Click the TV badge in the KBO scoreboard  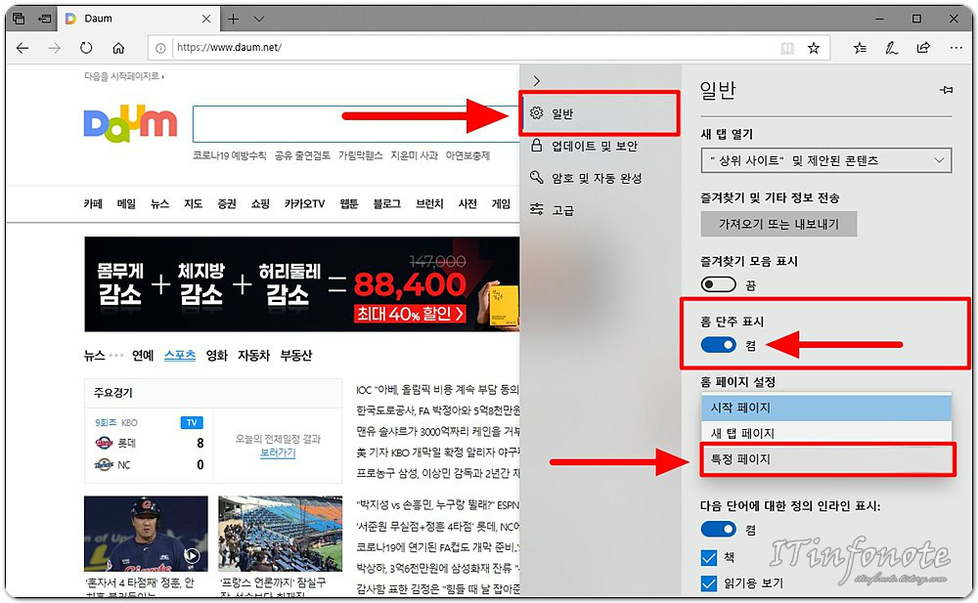coord(192,423)
